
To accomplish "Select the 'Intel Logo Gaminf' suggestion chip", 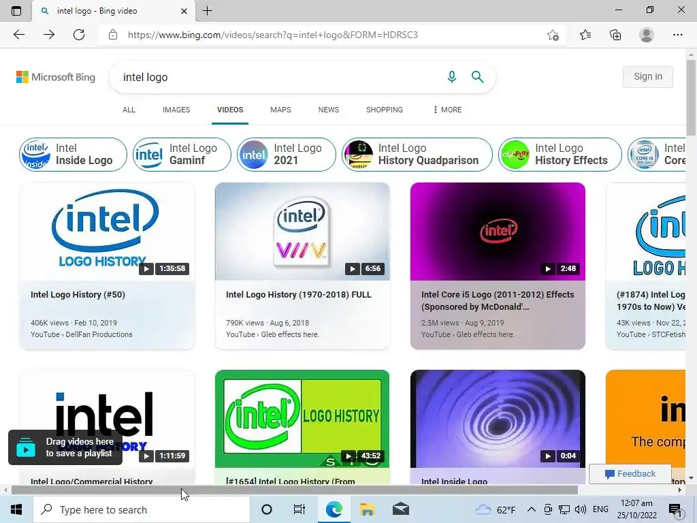I will pos(182,155).
